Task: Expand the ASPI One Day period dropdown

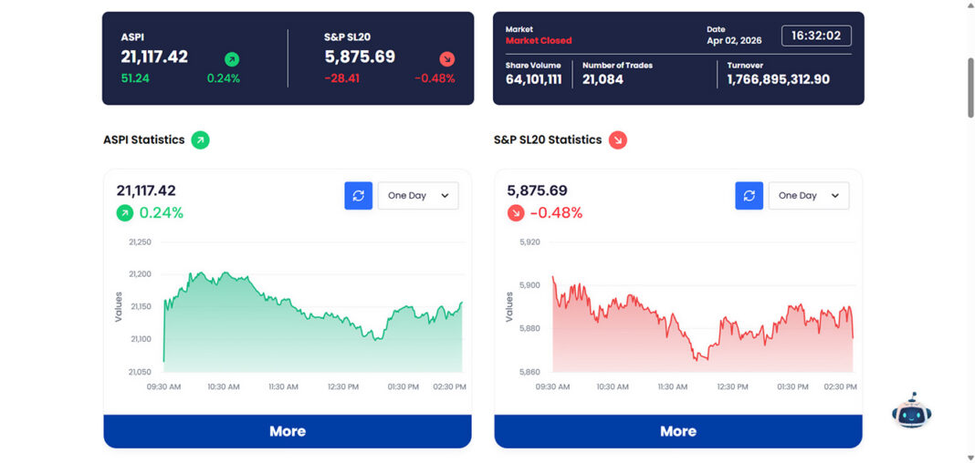Action: click(418, 196)
